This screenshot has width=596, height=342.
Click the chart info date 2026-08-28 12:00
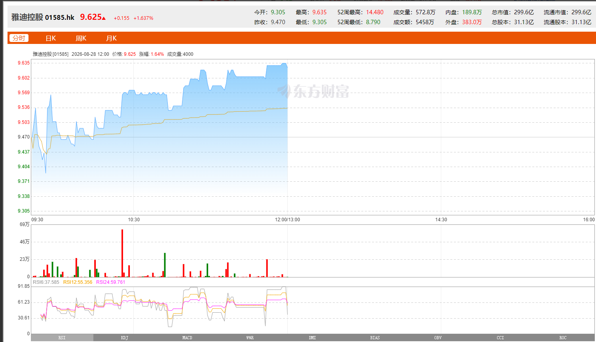click(x=90, y=54)
